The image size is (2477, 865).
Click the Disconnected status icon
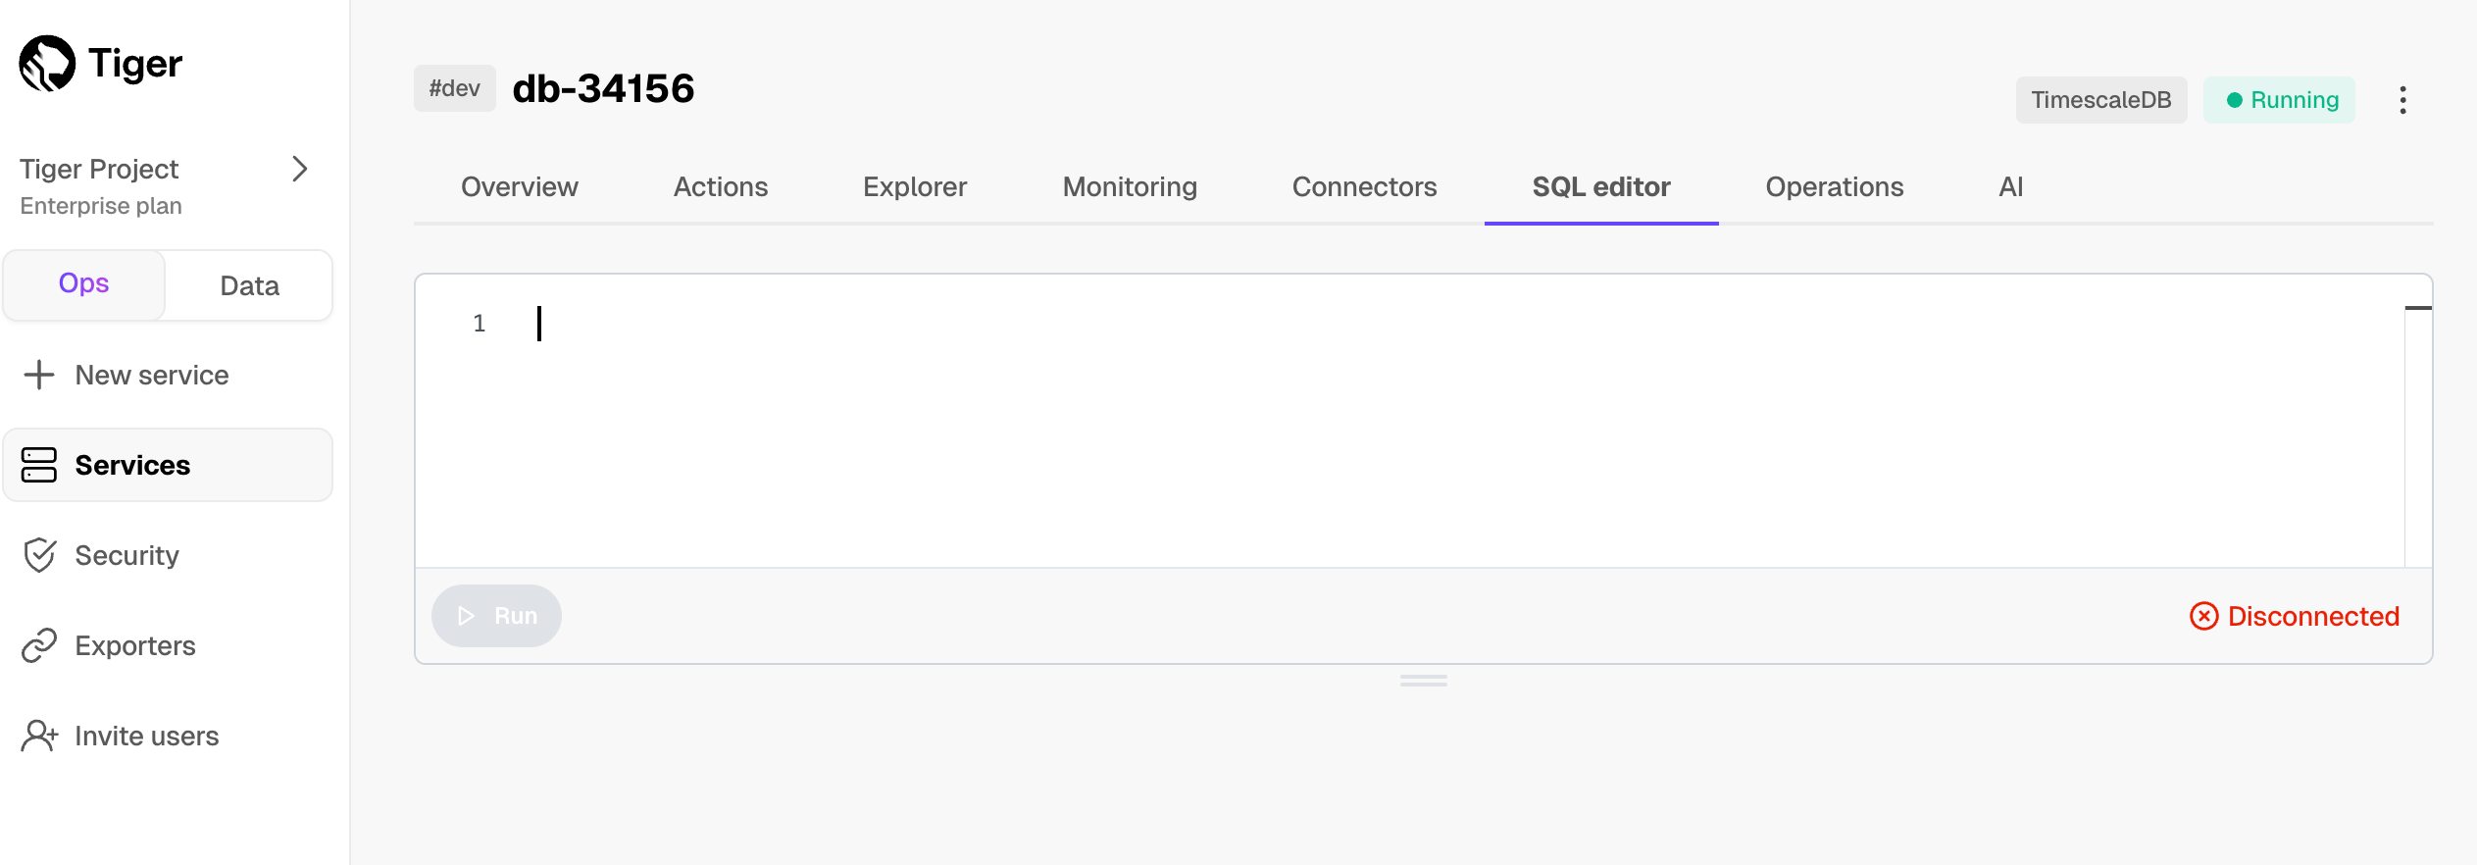(2203, 616)
